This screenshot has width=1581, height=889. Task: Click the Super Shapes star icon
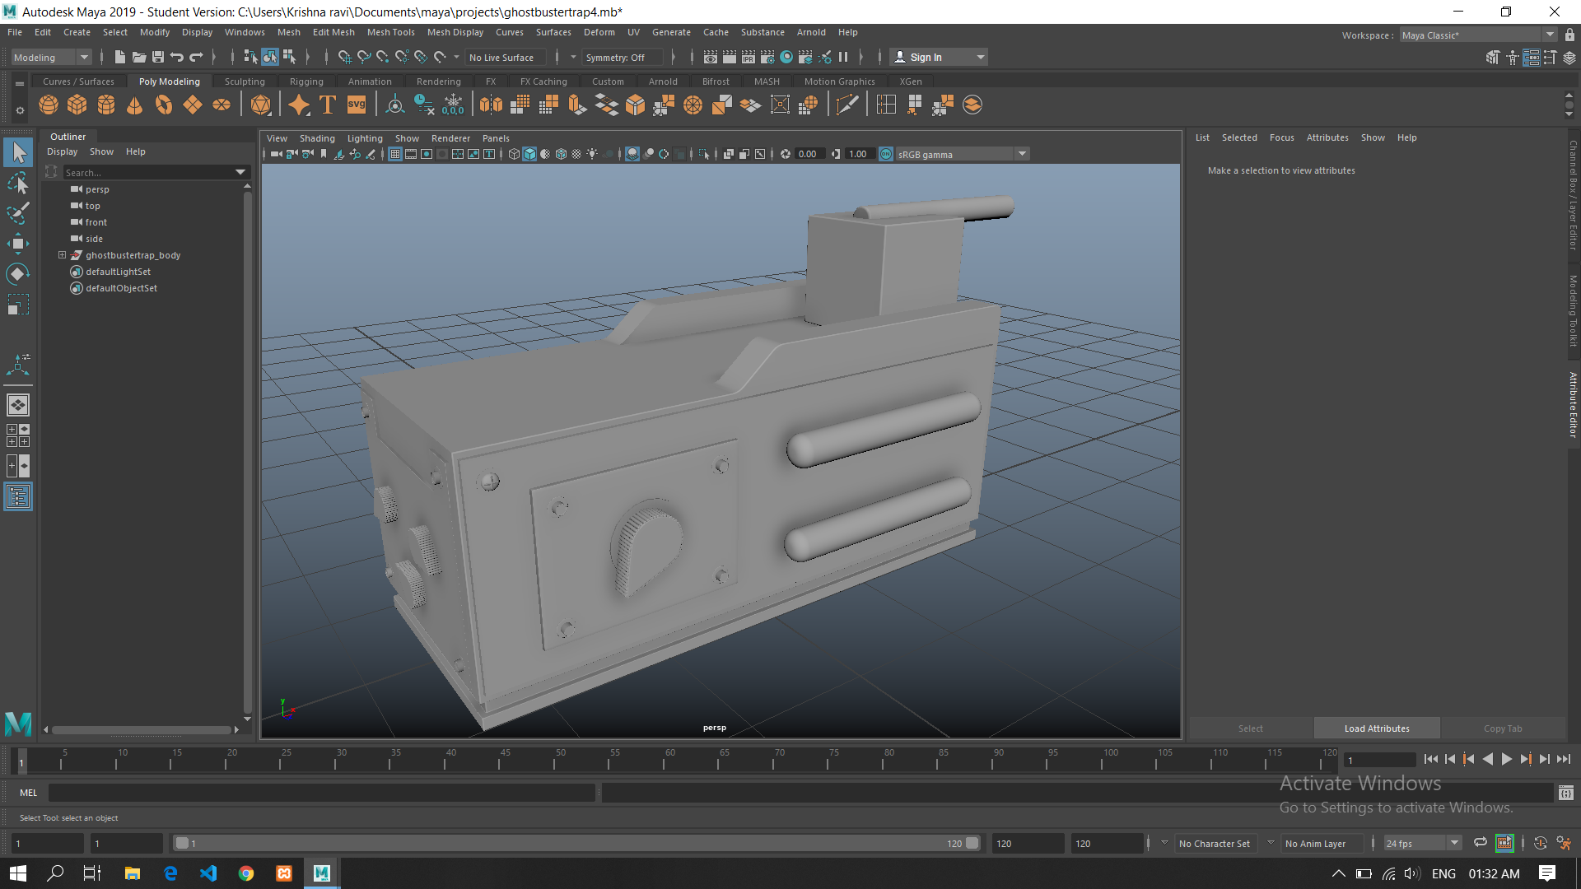299,105
